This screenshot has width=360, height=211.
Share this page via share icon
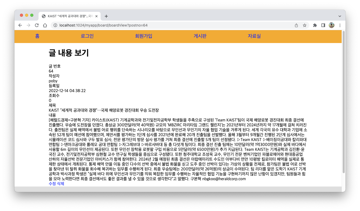point(296,25)
